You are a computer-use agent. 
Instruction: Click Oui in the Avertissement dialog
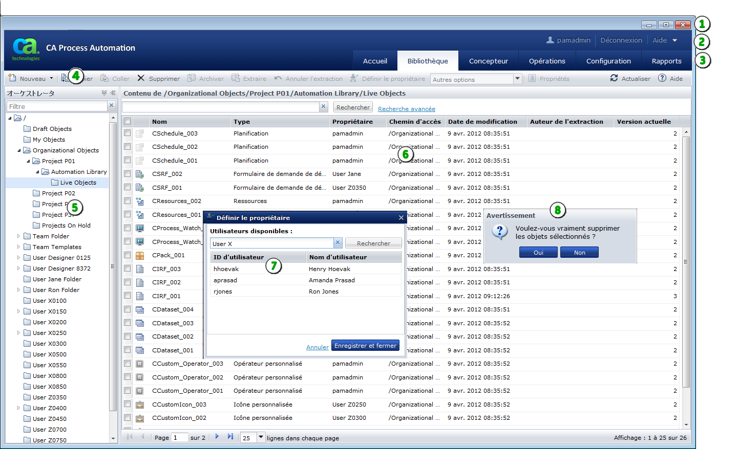pyautogui.click(x=538, y=252)
